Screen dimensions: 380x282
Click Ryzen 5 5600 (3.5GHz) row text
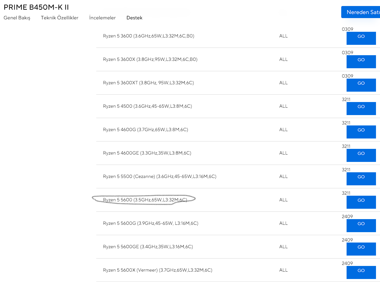[145, 200]
